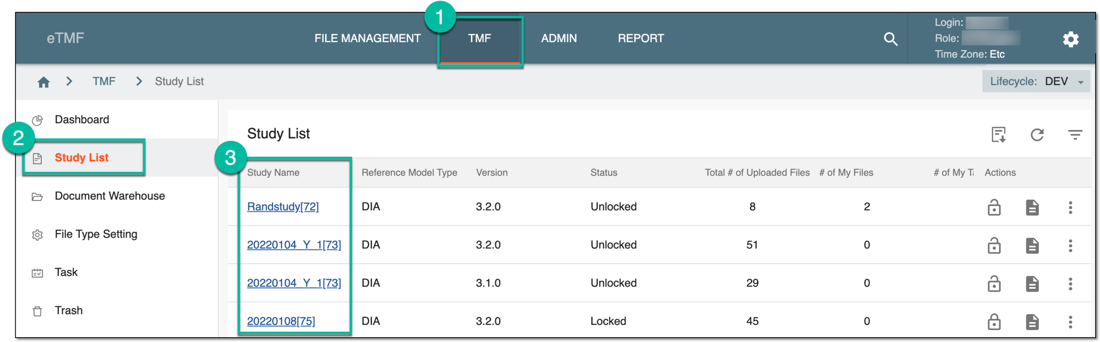Image resolution: width=1100 pixels, height=342 pixels.
Task: Click the Time Zone: Etc text
Action: click(x=970, y=55)
